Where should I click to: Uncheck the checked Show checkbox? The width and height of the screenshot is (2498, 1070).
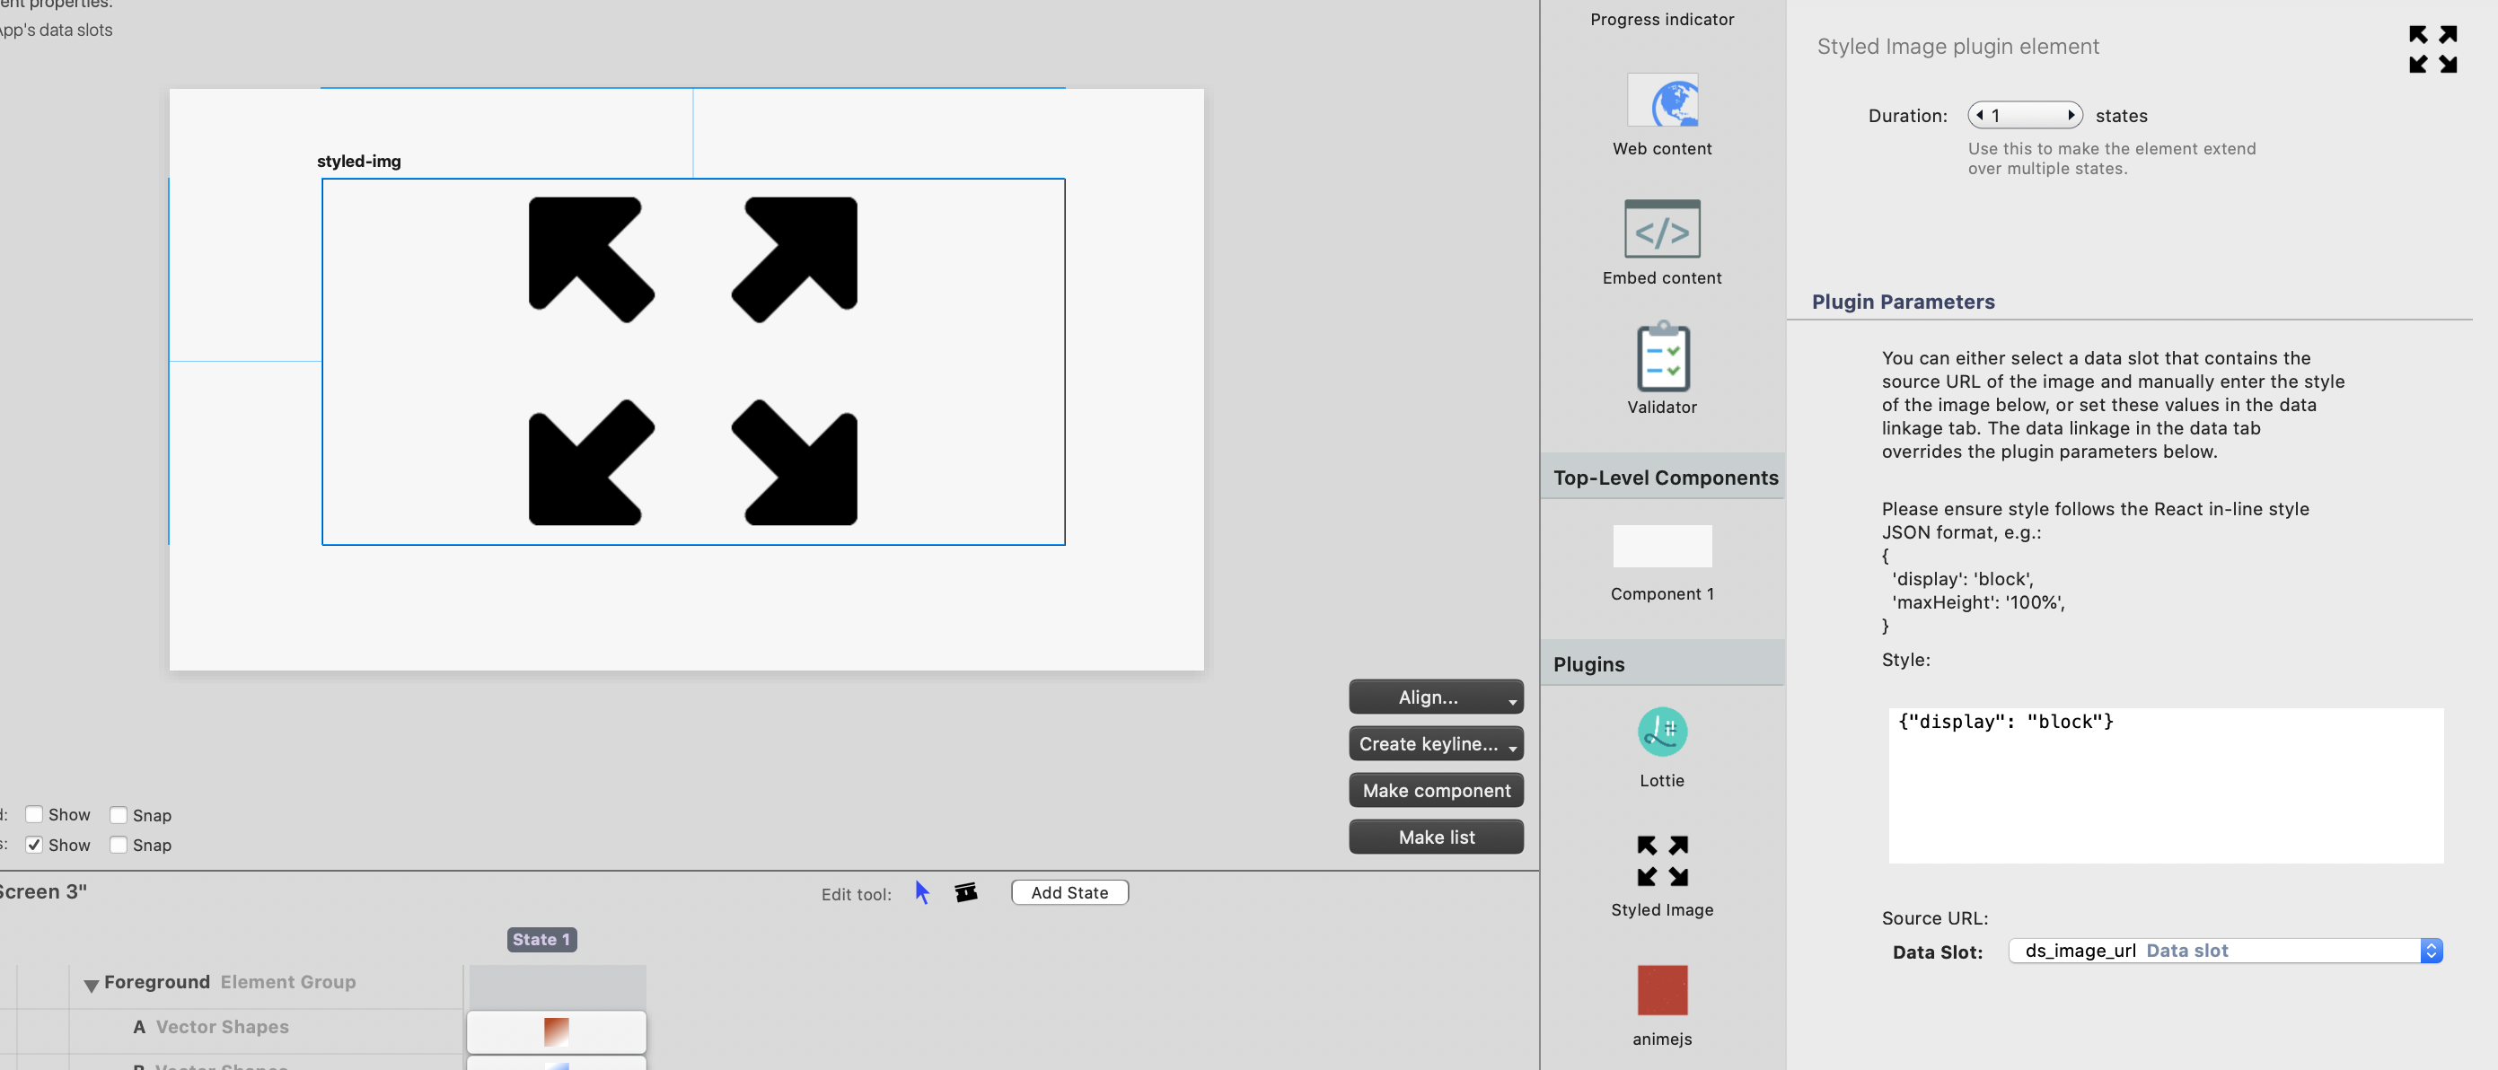(x=34, y=844)
